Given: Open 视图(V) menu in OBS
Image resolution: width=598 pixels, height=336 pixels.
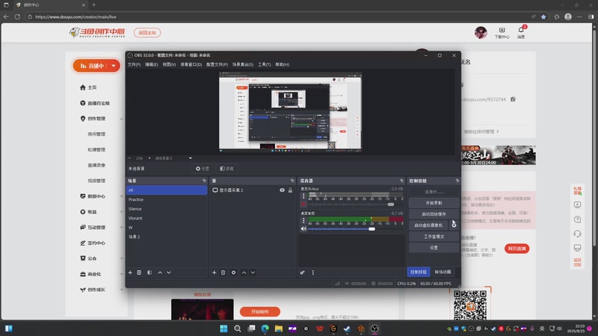Looking at the screenshot, I should click(x=170, y=64).
